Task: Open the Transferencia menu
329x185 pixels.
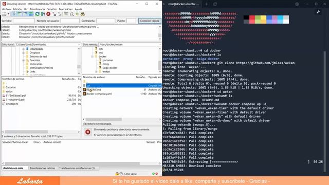Action: pyautogui.click(x=38, y=9)
